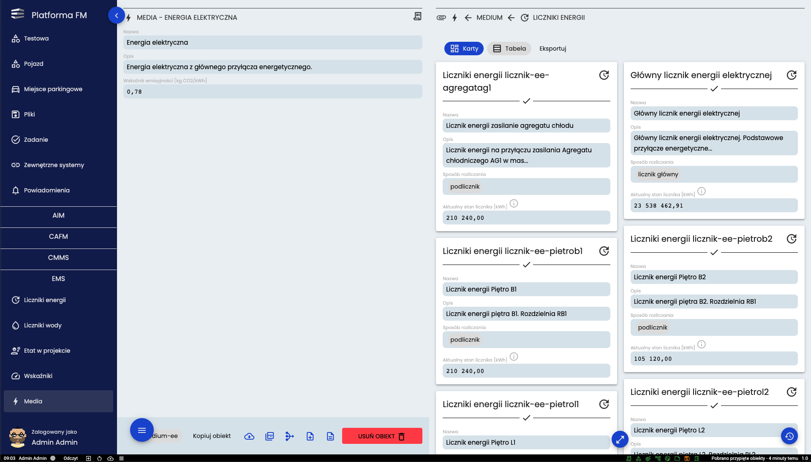Image resolution: width=811 pixels, height=462 pixels.
Task: Click the arrow before LICZNIKI ENERGII
Action: point(511,18)
